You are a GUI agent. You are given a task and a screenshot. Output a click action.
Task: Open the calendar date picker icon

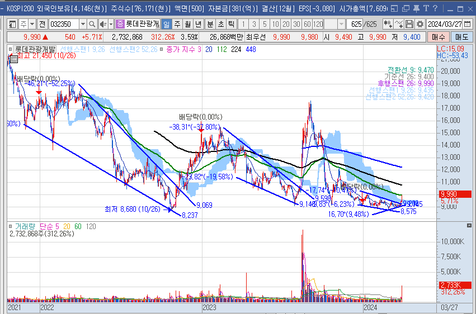click(468, 24)
